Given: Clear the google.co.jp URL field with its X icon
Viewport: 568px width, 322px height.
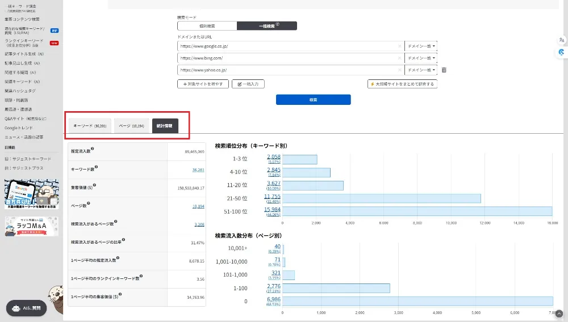Looking at the screenshot, I should [x=399, y=46].
